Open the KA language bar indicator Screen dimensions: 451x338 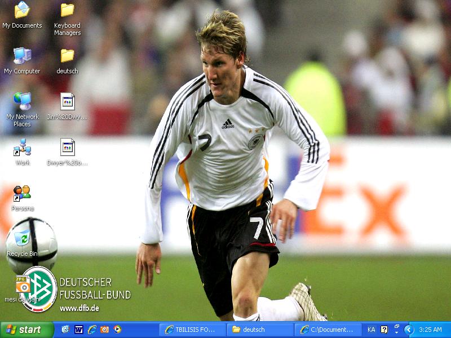(x=371, y=330)
